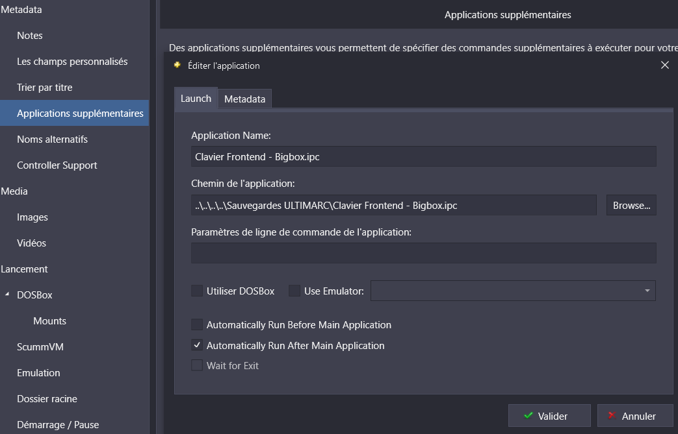Close the Éditer l'application dialog
Image resolution: width=678 pixels, height=434 pixels.
664,65
